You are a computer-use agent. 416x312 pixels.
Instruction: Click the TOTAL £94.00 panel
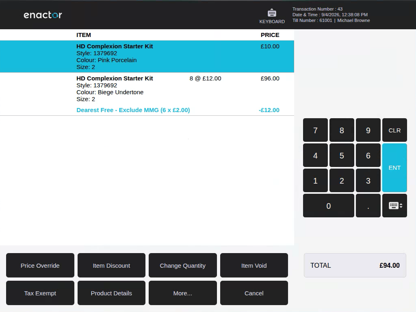pos(355,265)
